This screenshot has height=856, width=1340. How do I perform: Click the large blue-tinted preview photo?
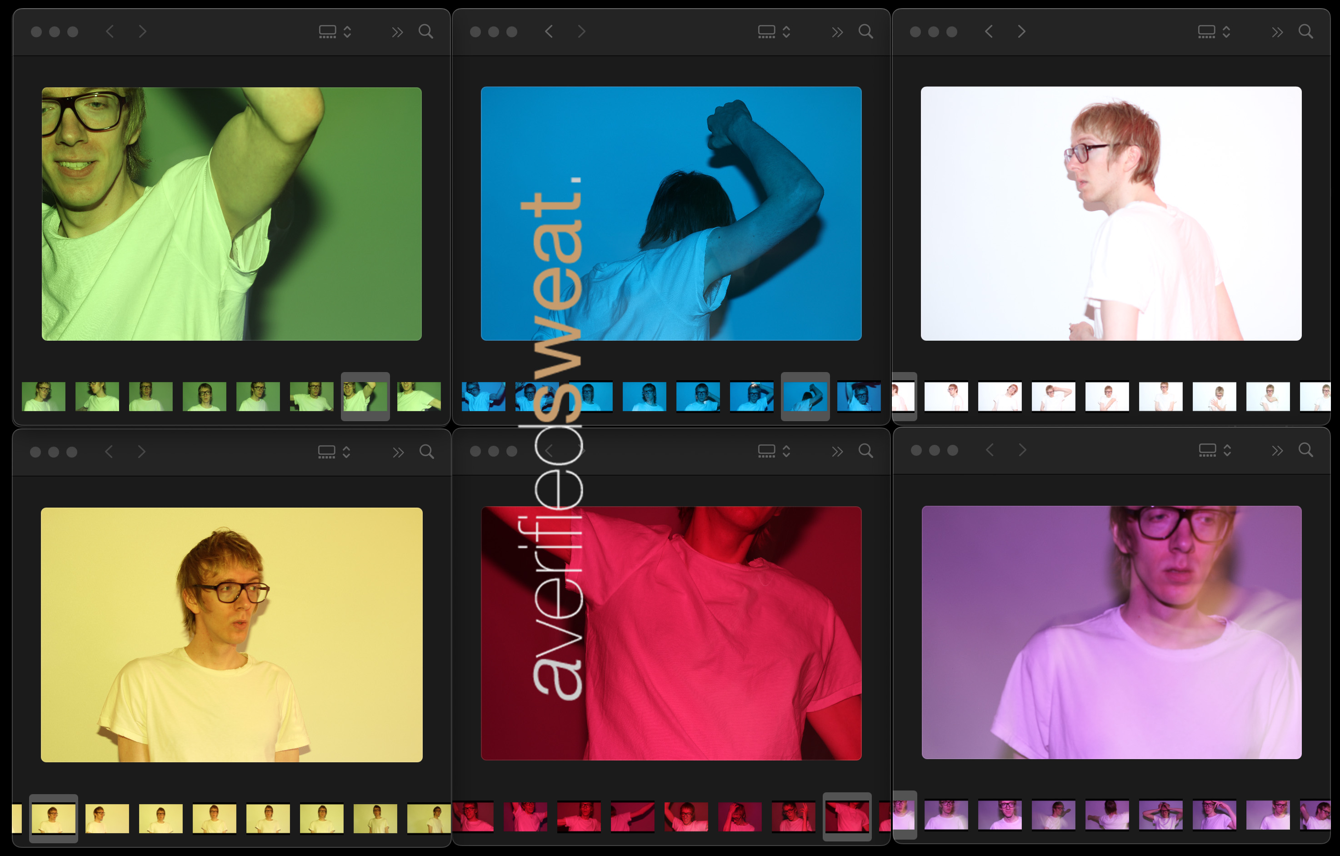coord(671,213)
